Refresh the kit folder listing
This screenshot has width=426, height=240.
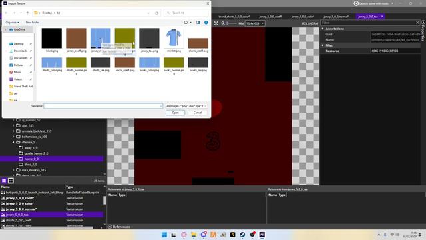click(157, 13)
